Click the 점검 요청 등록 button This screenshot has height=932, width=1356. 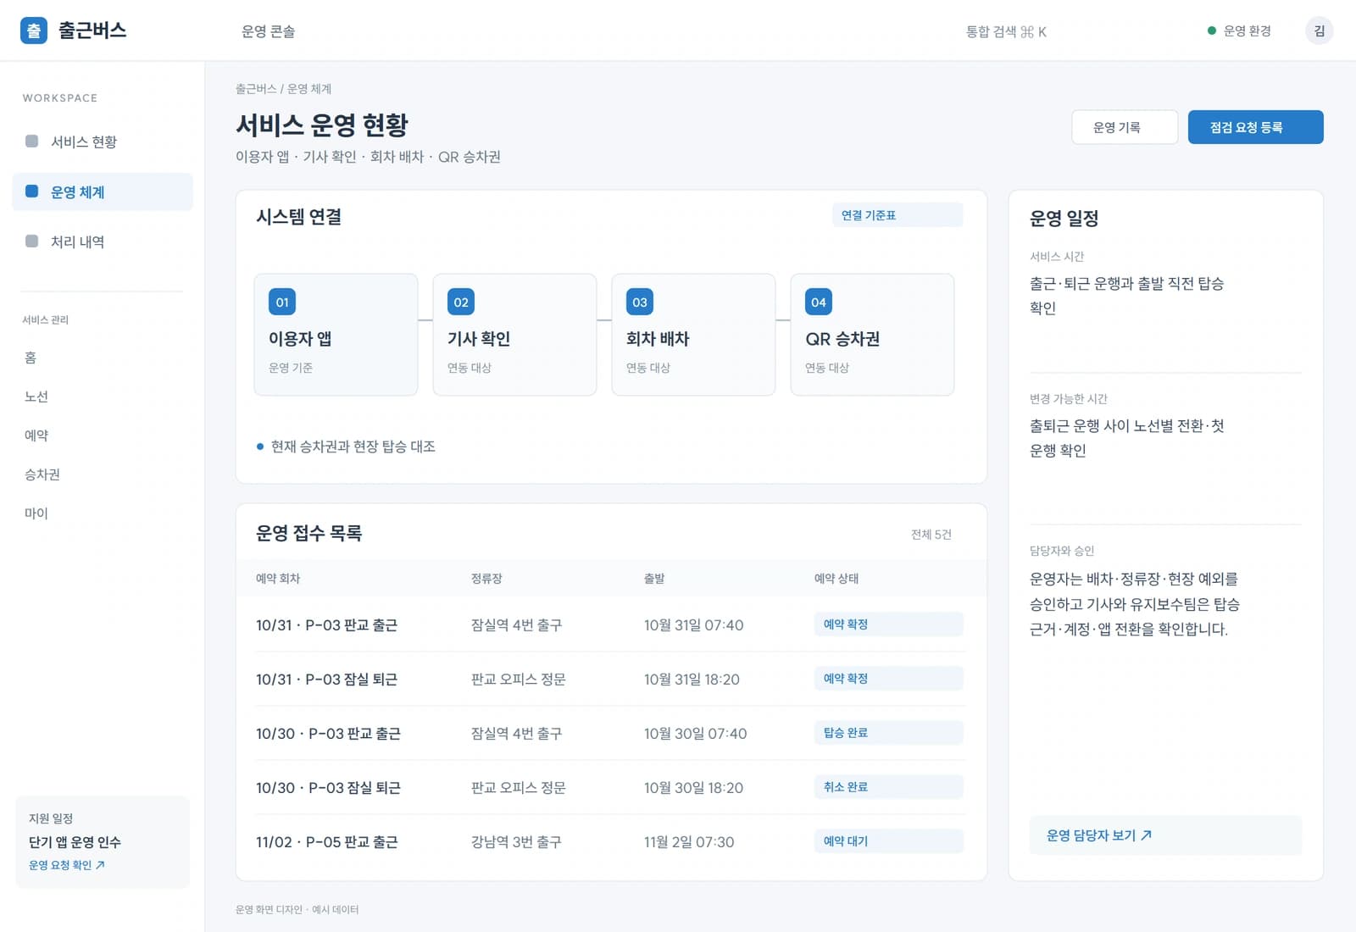coord(1255,127)
